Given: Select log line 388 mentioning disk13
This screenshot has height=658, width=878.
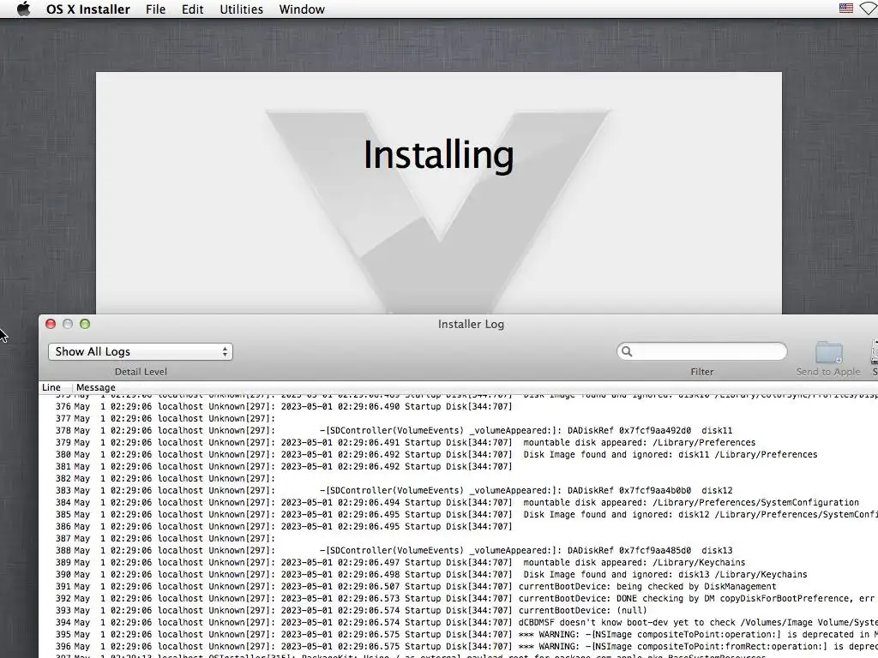Looking at the screenshot, I should click(459, 551).
